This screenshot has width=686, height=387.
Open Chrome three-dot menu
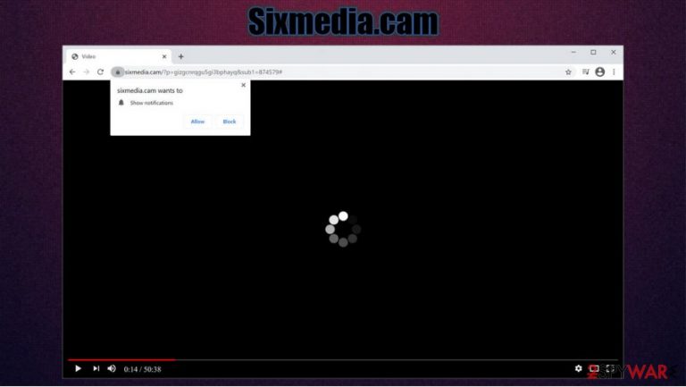click(614, 72)
